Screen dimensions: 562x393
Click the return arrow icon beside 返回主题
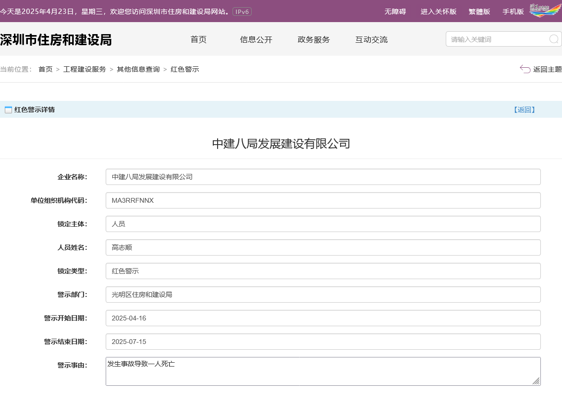(525, 69)
